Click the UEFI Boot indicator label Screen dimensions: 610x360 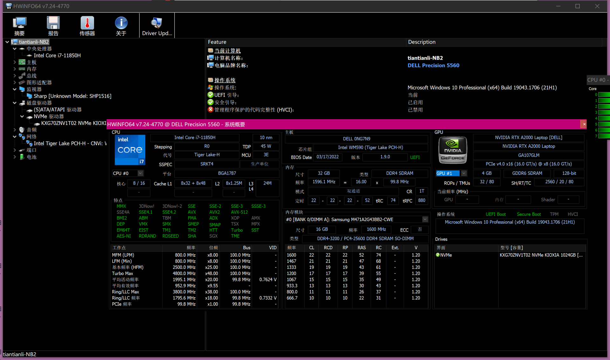pyautogui.click(x=496, y=214)
